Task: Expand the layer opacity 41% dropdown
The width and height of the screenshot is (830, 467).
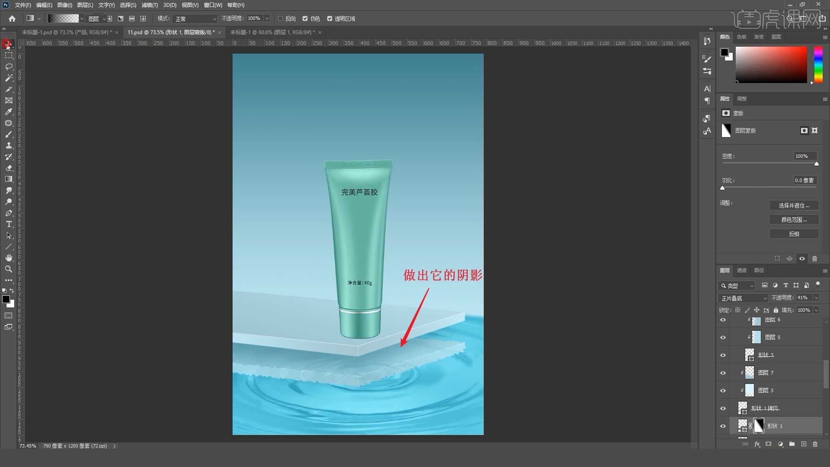Action: point(816,298)
